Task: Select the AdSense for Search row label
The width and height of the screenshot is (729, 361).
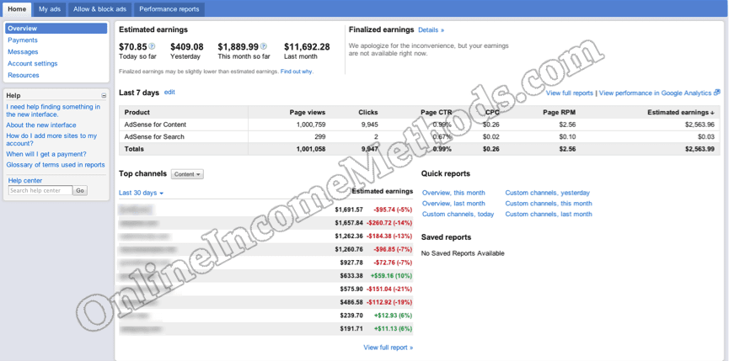Action: [154, 137]
